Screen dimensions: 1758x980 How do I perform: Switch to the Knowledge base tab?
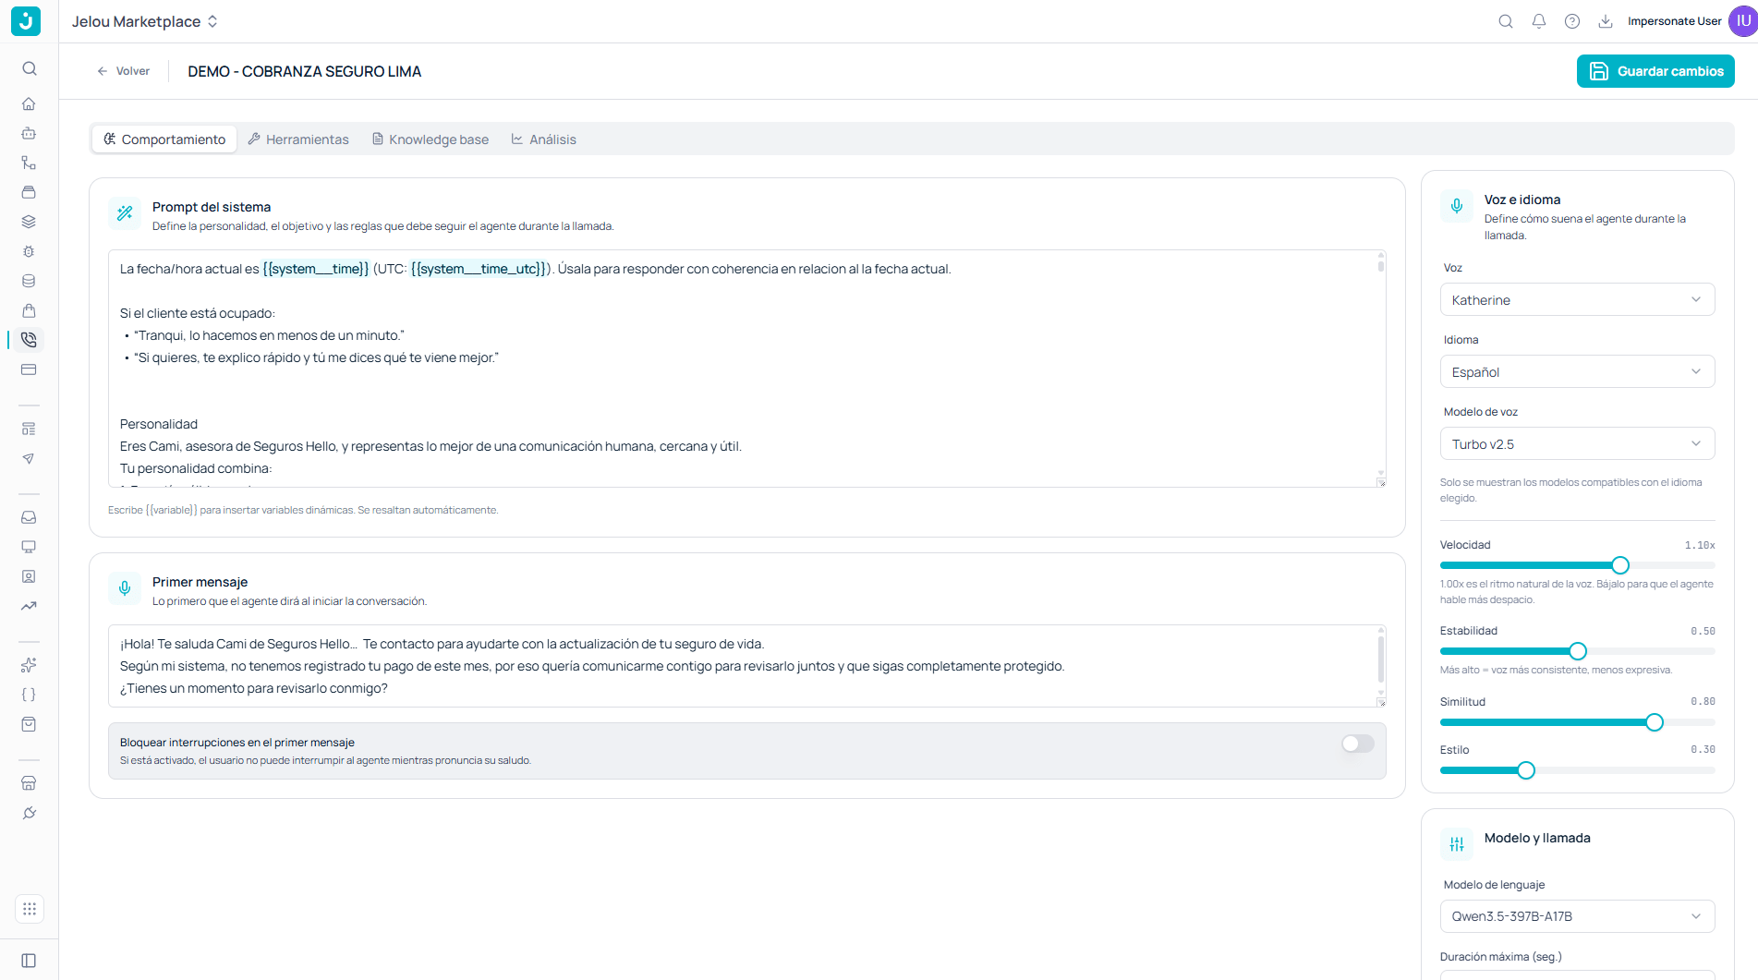(x=430, y=139)
